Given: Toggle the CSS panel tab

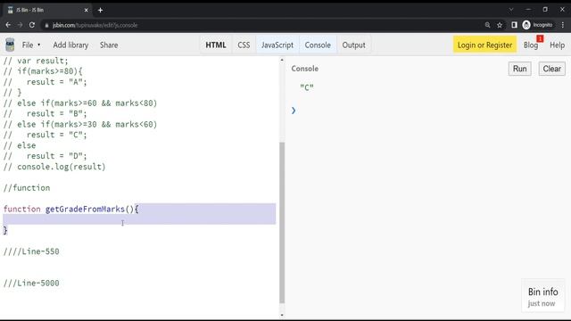Looking at the screenshot, I should click(244, 45).
